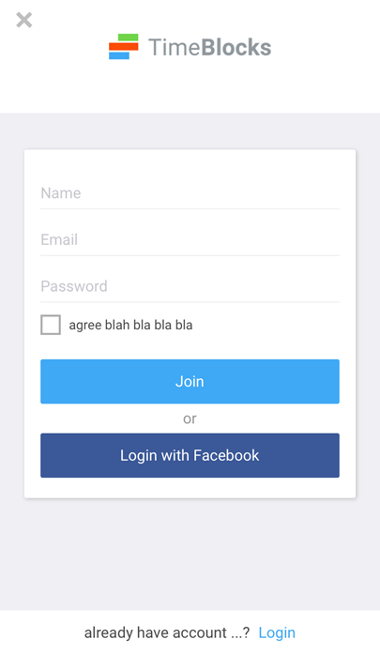Click the TimeBlocks wordmark text
The height and width of the screenshot is (655, 380).
click(x=209, y=47)
